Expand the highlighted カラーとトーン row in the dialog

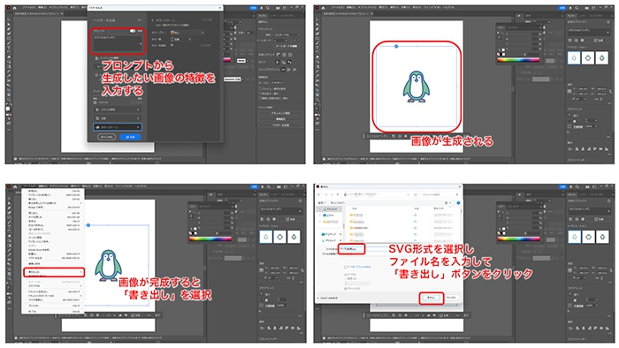(x=118, y=127)
